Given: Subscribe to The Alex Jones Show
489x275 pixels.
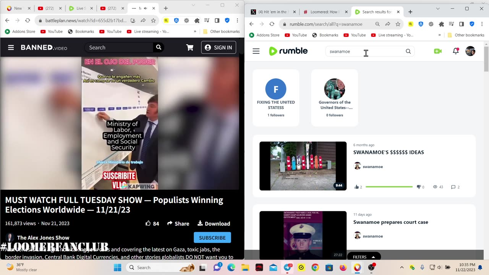Looking at the screenshot, I should pos(212,238).
